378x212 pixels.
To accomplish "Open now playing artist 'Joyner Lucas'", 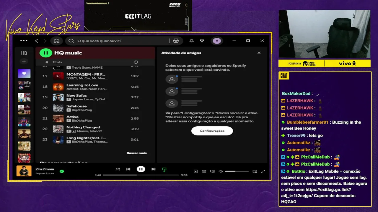I will [x=45, y=173].
